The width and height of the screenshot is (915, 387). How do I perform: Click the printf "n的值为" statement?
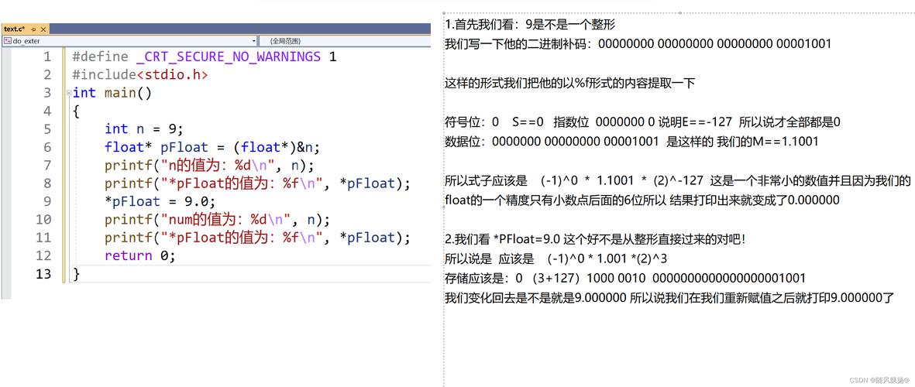209,166
